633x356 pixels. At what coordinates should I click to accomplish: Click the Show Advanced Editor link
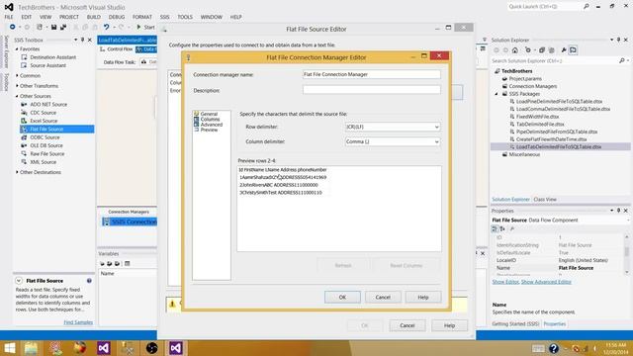point(546,282)
